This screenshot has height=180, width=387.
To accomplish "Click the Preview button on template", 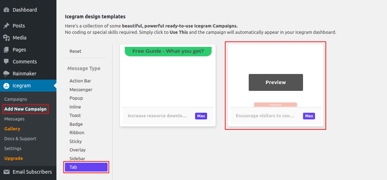I will coord(276,82).
